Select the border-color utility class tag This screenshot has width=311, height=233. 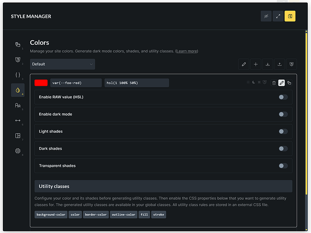[x=96, y=215]
